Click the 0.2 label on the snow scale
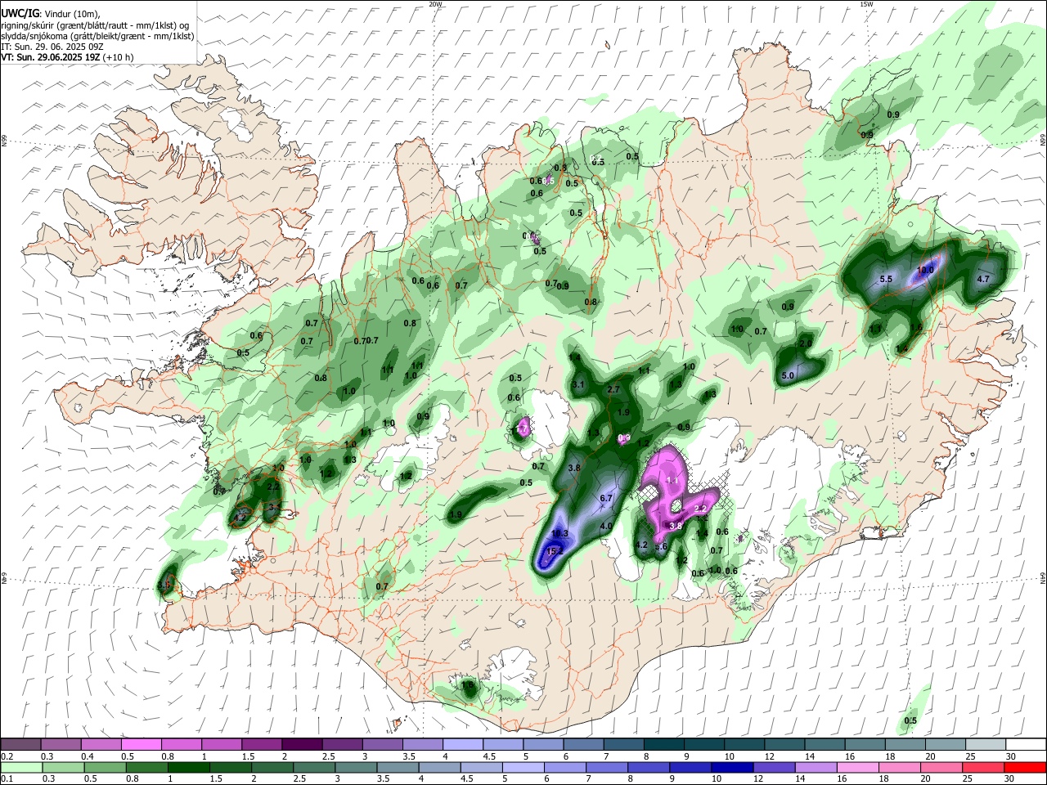1047x785 pixels. [x=7, y=756]
